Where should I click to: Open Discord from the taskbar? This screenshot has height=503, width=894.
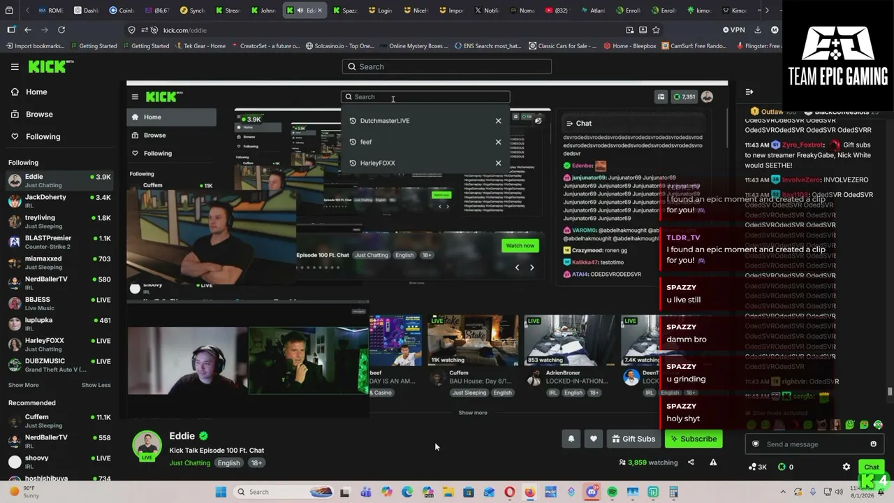tap(592, 492)
